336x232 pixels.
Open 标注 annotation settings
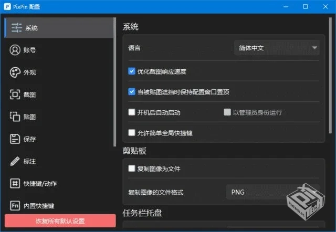[x=29, y=161]
